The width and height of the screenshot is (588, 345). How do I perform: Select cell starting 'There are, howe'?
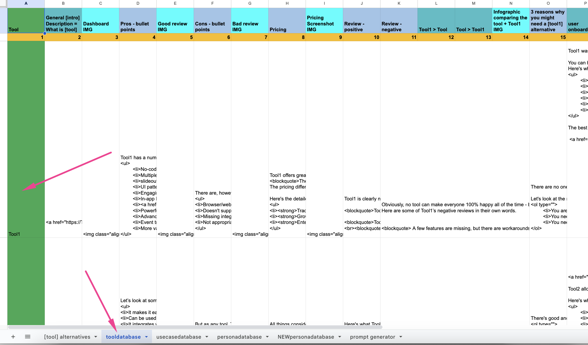(x=212, y=139)
